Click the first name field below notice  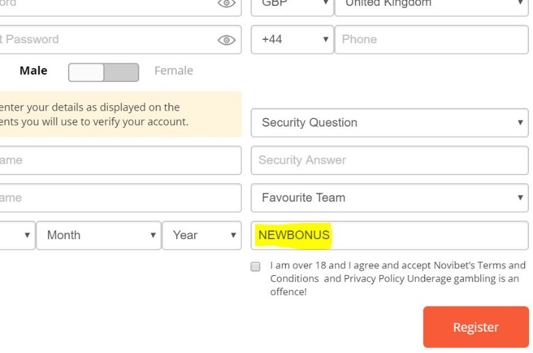121,161
